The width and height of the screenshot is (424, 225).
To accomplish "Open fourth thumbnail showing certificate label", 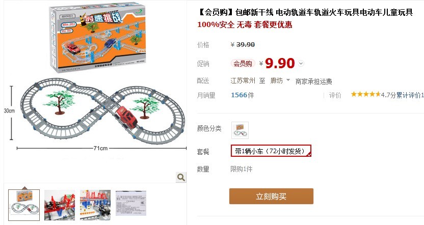I will click(x=131, y=204).
